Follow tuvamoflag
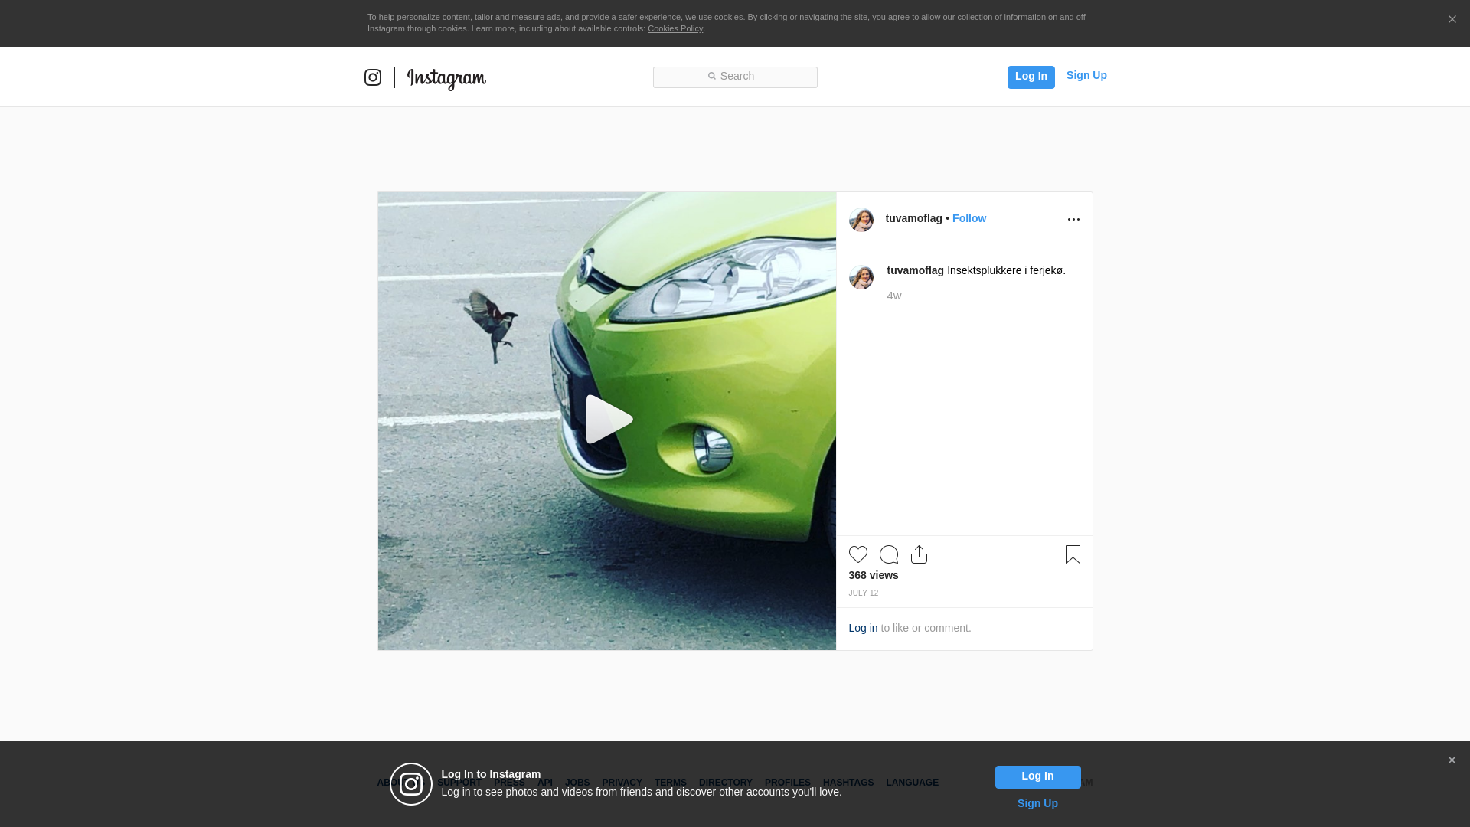The width and height of the screenshot is (1470, 827). [969, 218]
